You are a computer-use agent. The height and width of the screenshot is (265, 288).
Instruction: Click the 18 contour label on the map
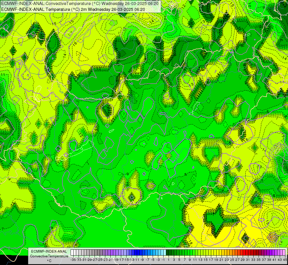coord(190,242)
